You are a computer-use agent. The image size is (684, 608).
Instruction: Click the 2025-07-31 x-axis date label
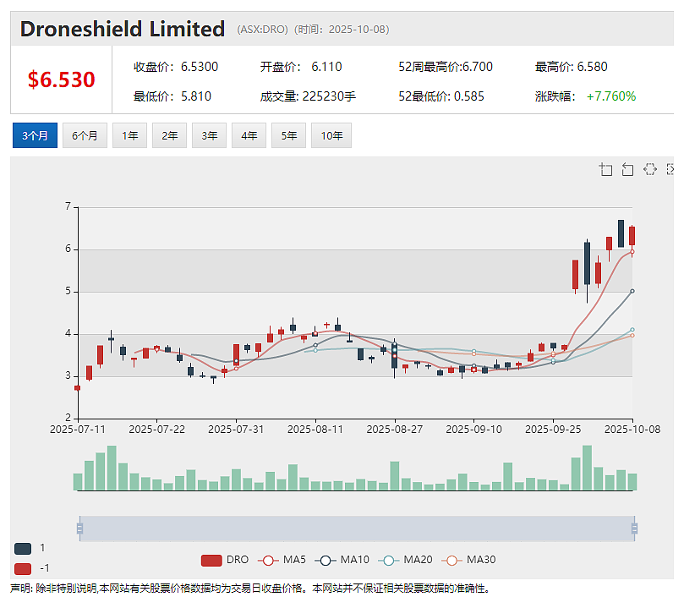point(236,430)
